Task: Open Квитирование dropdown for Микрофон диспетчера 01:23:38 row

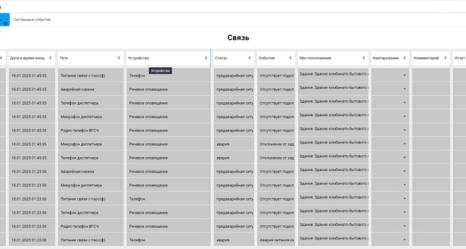Action: 405,185
